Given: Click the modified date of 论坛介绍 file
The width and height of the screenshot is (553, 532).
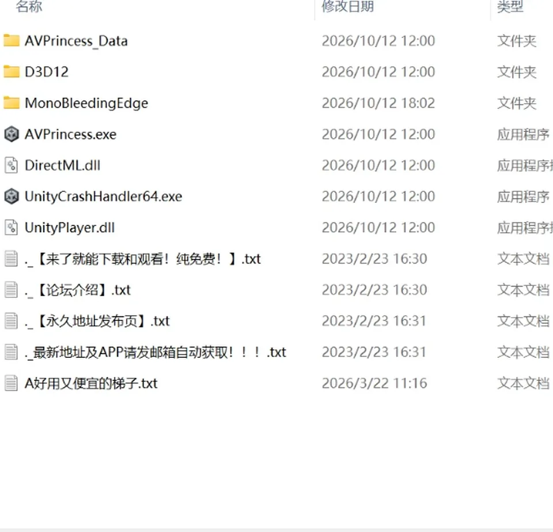Looking at the screenshot, I should coord(374,290).
